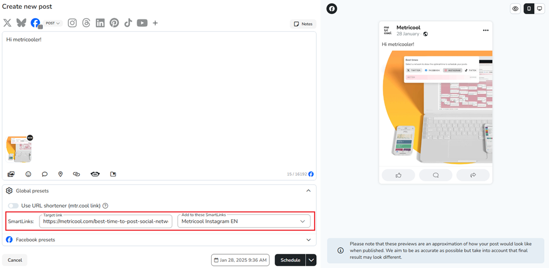549x268 pixels.
Task: Collapse the Global presets section
Action: (308, 191)
